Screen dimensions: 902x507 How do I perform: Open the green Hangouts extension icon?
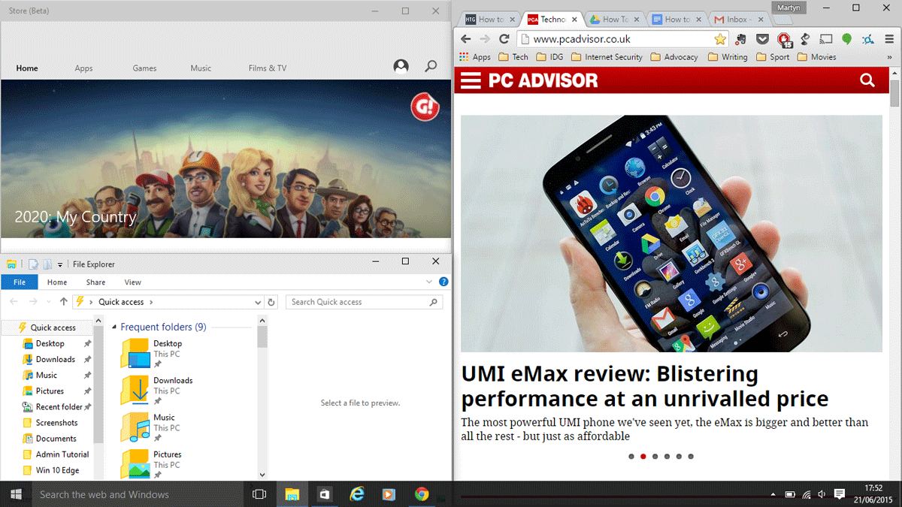(847, 39)
